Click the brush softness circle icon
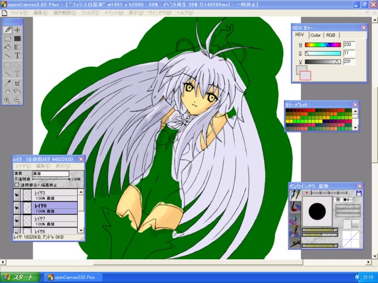 point(338,199)
